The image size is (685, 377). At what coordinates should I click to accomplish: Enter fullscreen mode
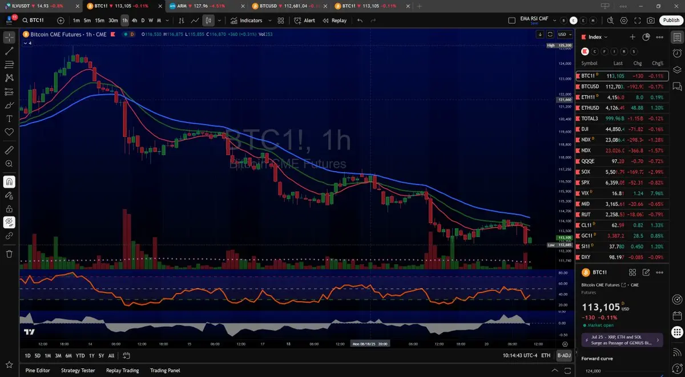638,20
